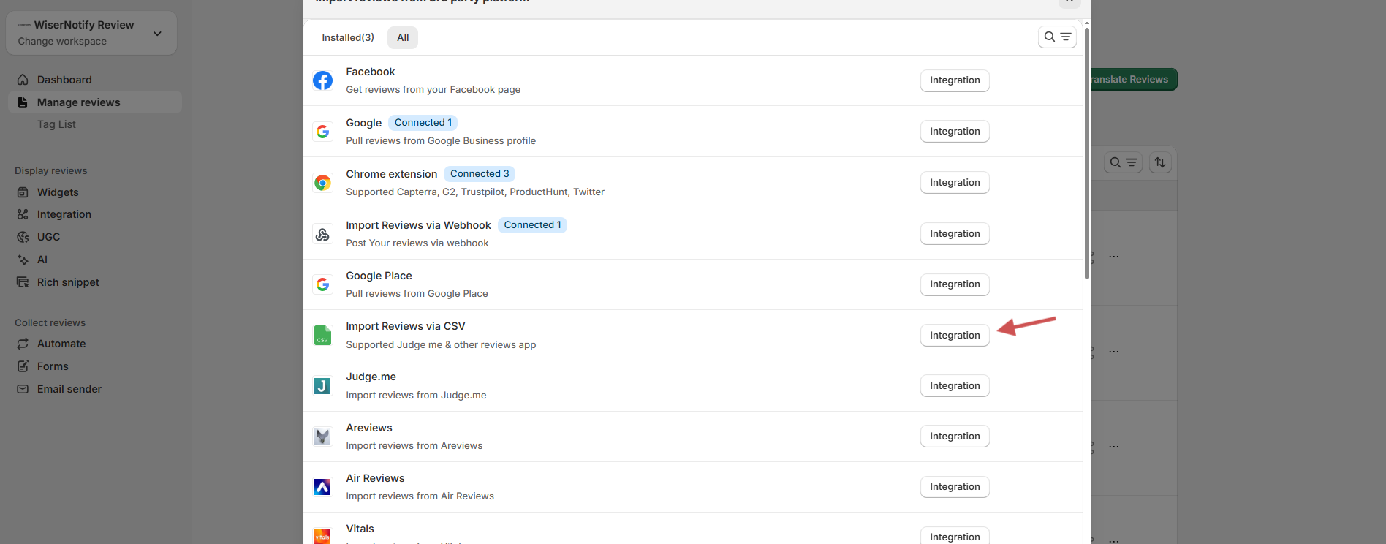Click Integration button for Facebook

pos(955,80)
